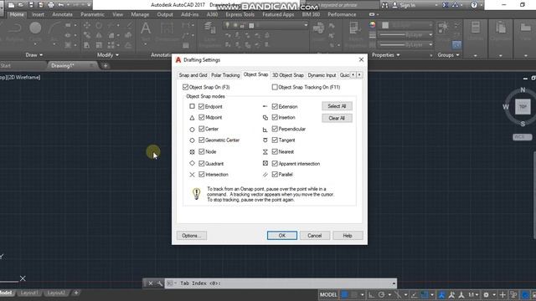Image resolution: width=536 pixels, height=301 pixels.
Task: Click the workspace gear icon in status bar
Action: tap(486, 295)
